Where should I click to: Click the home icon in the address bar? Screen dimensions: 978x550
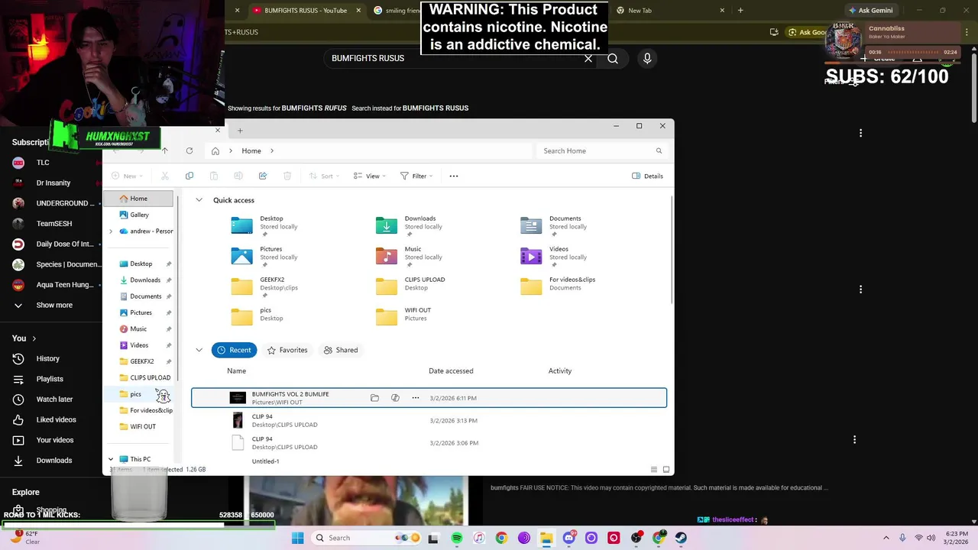point(215,150)
